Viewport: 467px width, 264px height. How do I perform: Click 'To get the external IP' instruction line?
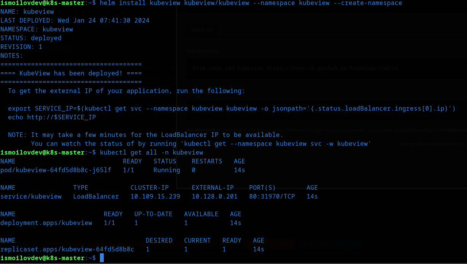pos(126,91)
